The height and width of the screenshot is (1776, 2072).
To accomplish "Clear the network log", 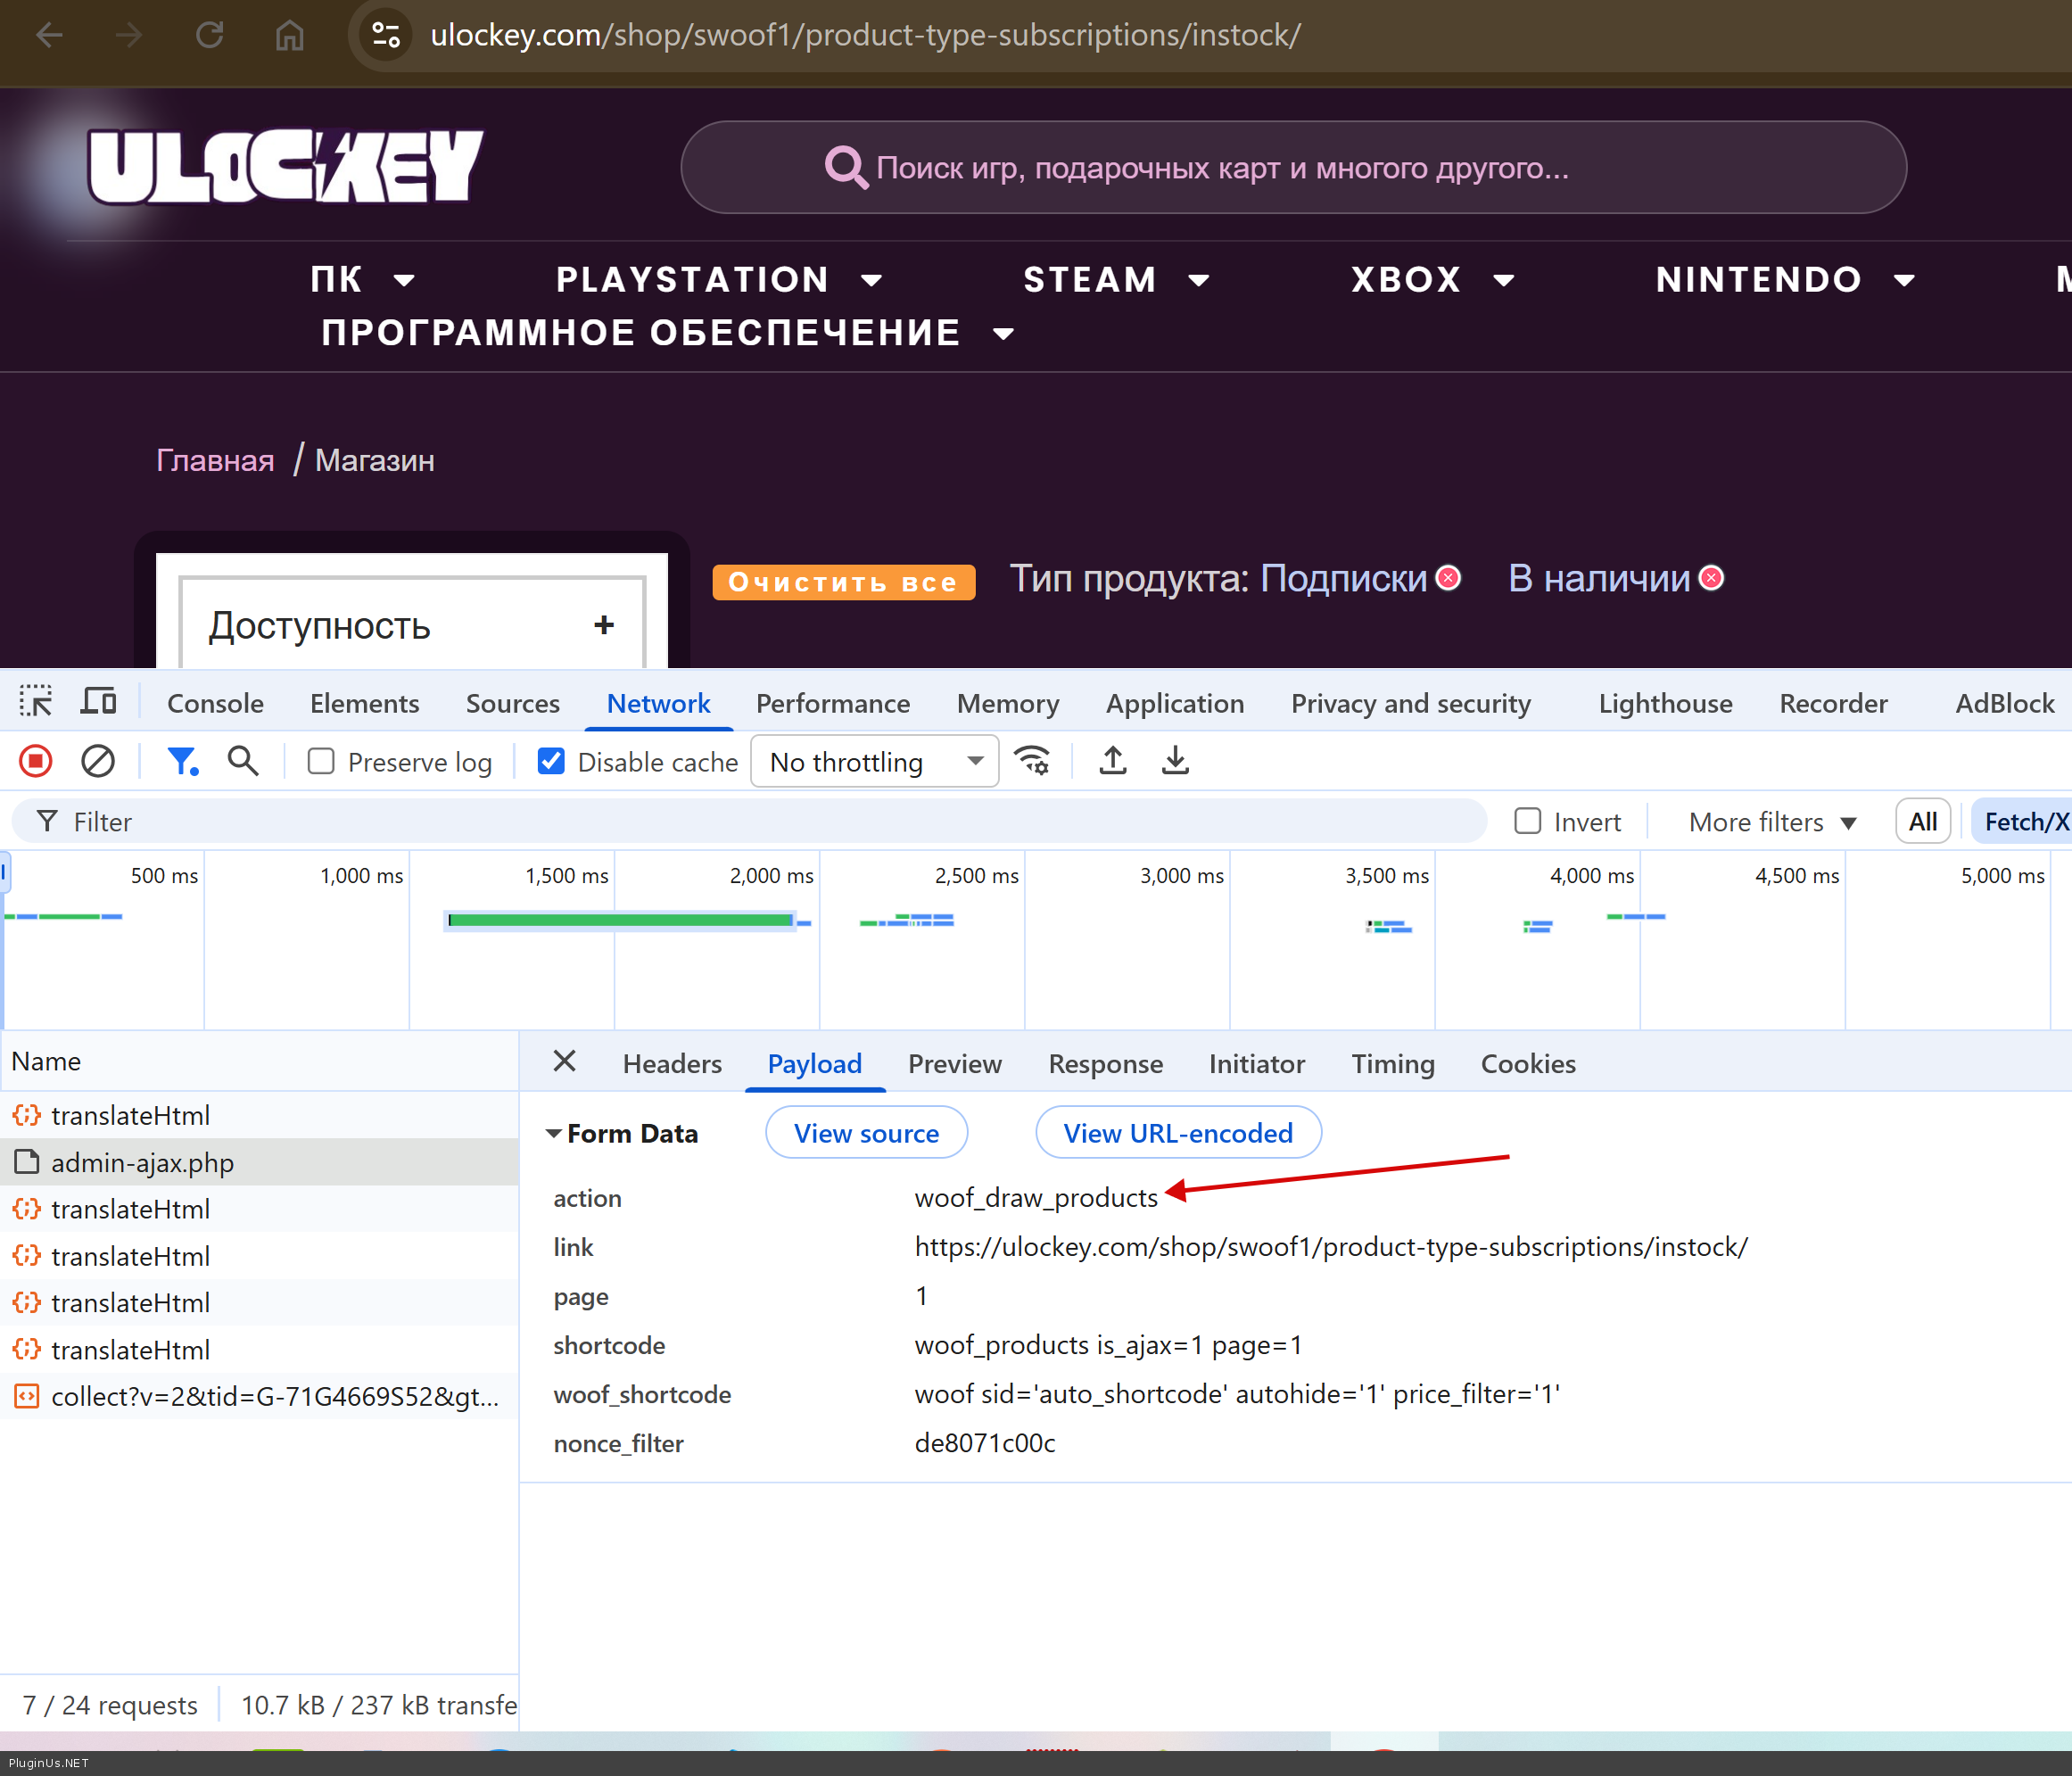I will click(x=97, y=762).
